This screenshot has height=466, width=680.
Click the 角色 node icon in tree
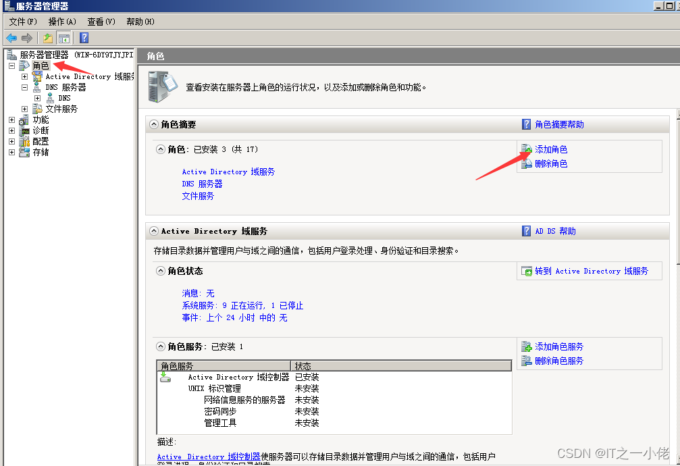(x=24, y=66)
